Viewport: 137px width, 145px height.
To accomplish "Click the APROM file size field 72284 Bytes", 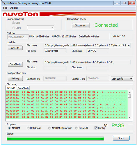I will pyautogui.click(x=55, y=51).
